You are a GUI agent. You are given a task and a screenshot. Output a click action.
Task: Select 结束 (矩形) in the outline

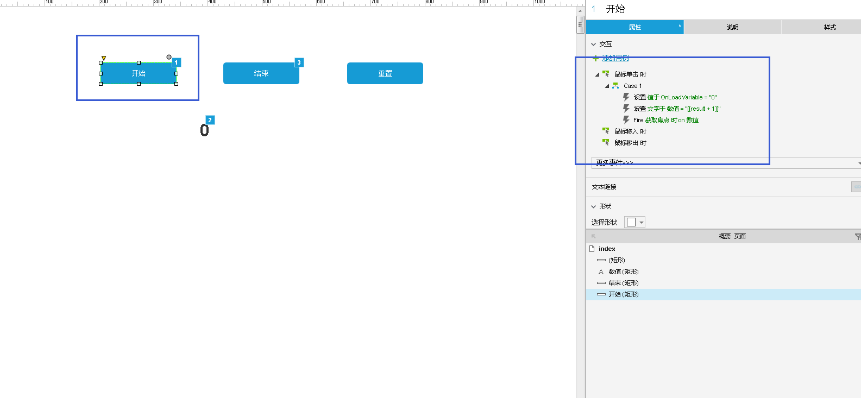(724, 283)
